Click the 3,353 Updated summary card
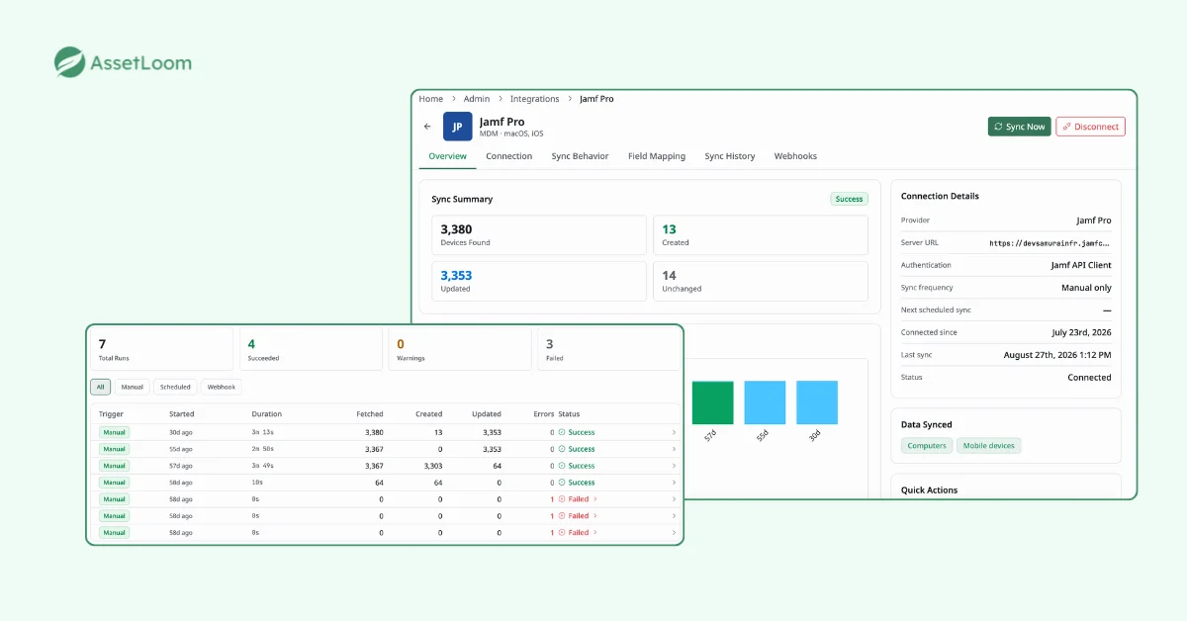This screenshot has width=1187, height=621. point(539,281)
